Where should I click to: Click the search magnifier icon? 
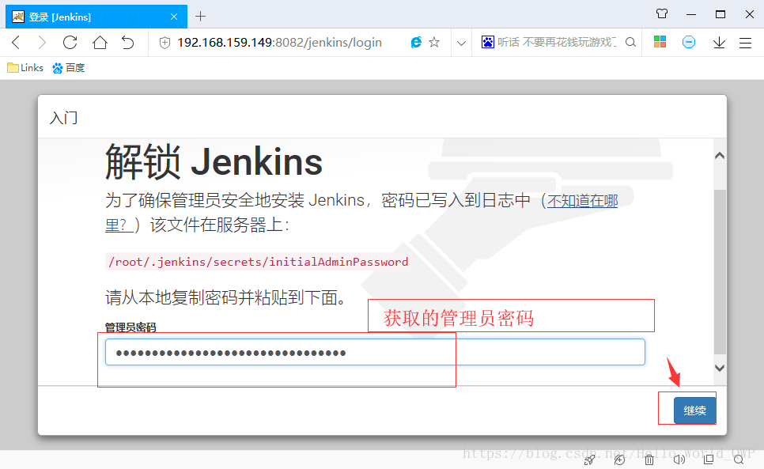(630, 43)
